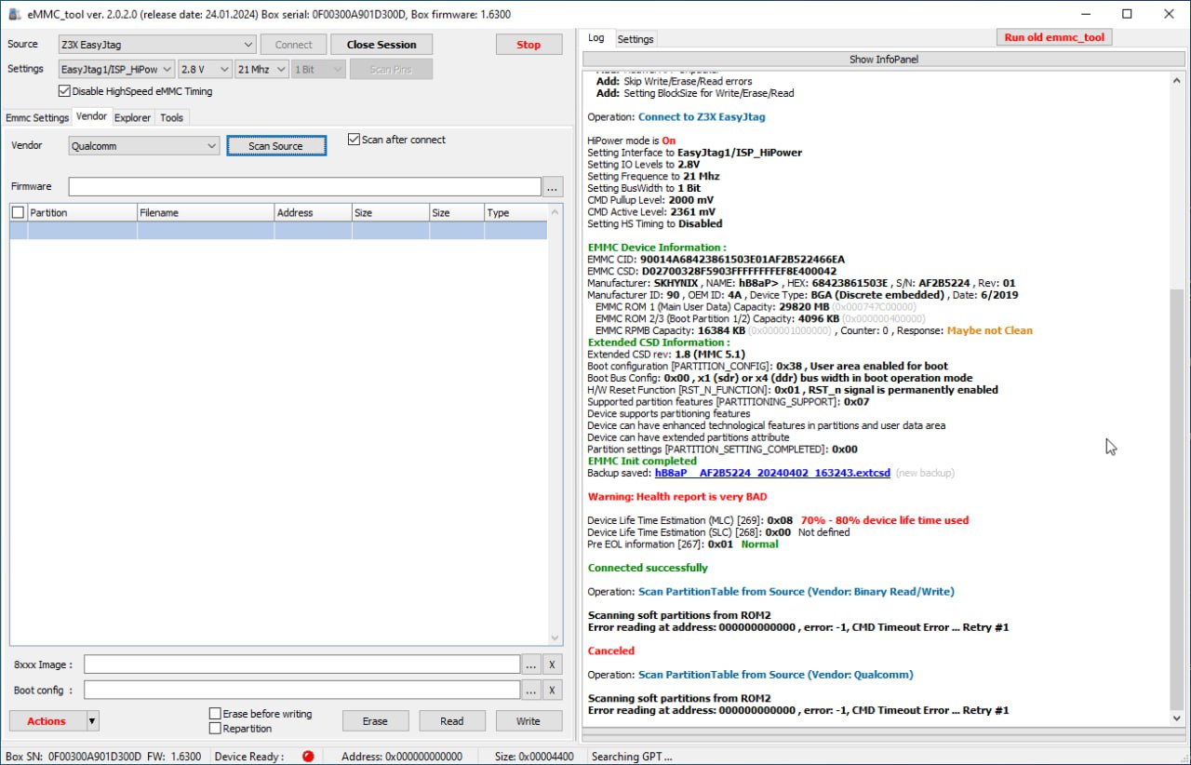Click 'Warning: Health report is very BAD' text
Viewport: 1191px width, 765px height.
point(677,497)
